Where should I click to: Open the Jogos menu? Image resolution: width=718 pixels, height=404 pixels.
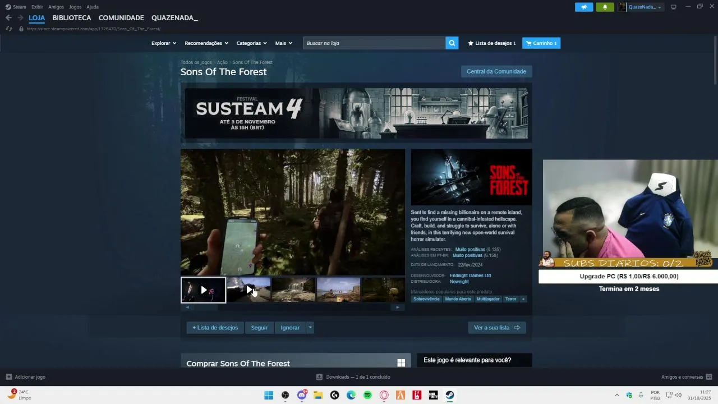[75, 7]
